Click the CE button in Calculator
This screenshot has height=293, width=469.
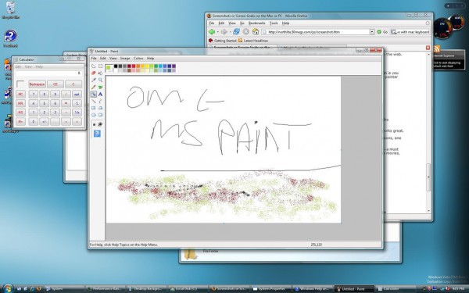(55, 84)
